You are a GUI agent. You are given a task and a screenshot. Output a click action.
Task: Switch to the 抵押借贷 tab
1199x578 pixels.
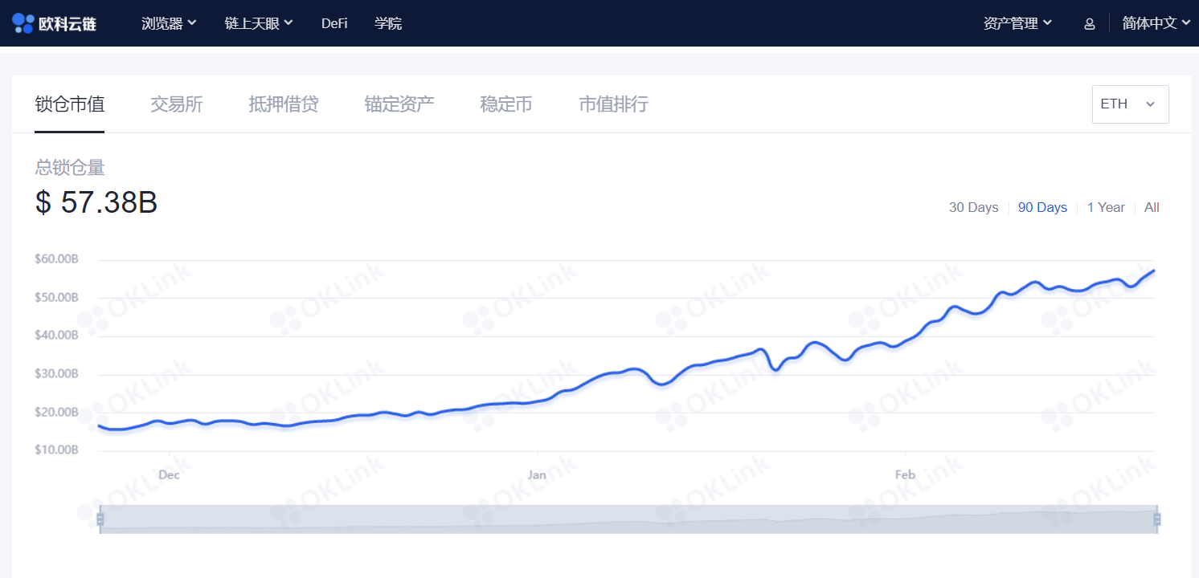284,104
